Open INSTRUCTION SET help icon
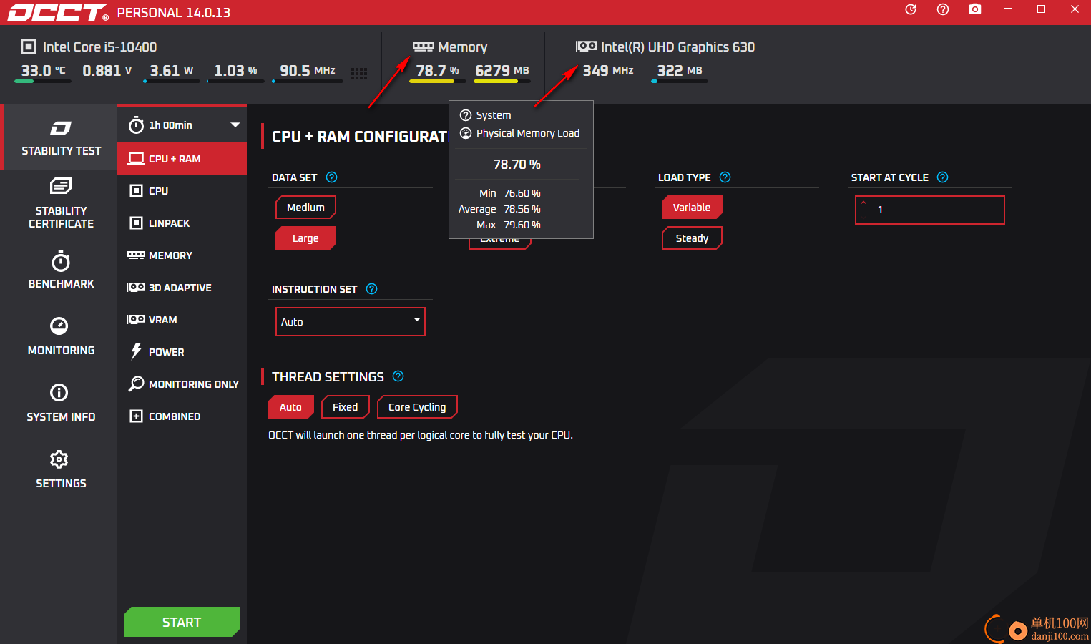The image size is (1091, 644). click(371, 289)
